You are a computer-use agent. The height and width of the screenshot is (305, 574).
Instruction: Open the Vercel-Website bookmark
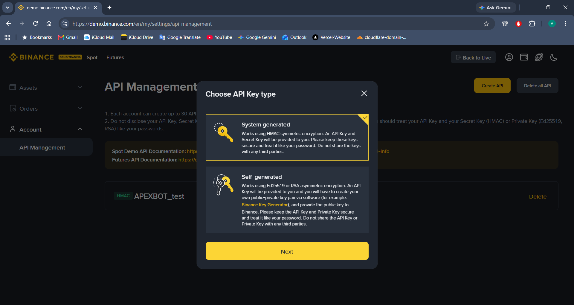point(331,37)
